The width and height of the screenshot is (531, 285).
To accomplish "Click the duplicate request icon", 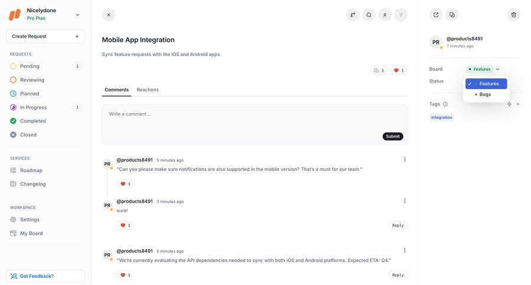I will [452, 15].
